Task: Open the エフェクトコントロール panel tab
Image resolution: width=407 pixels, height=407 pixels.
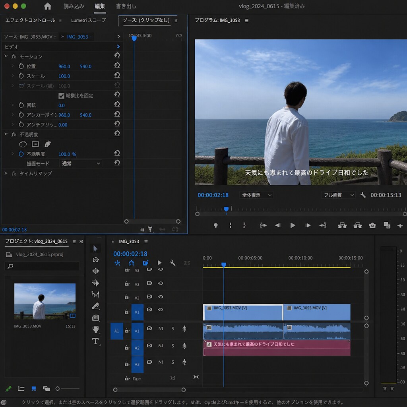Action: pyautogui.click(x=30, y=20)
